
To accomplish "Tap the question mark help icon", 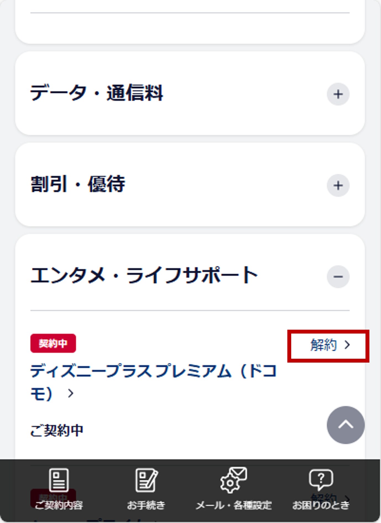I will click(x=321, y=480).
